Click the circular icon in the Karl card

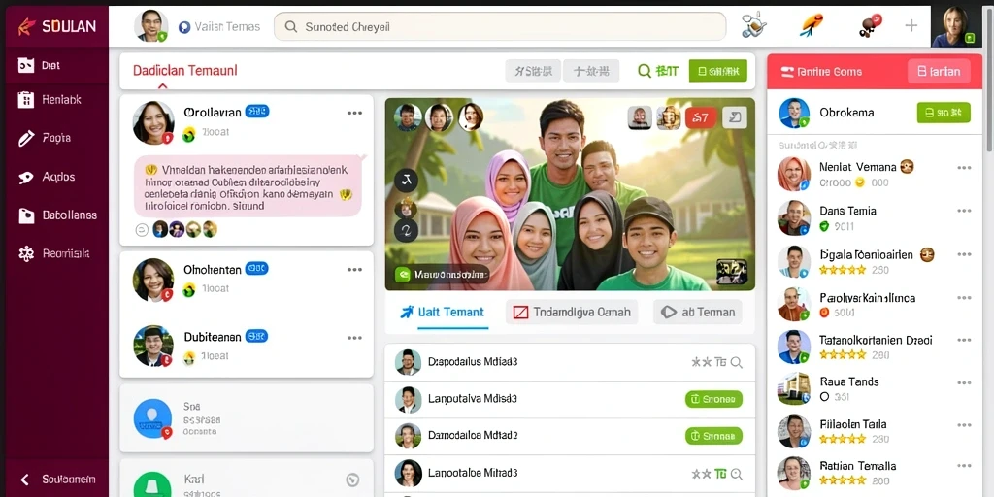(352, 480)
